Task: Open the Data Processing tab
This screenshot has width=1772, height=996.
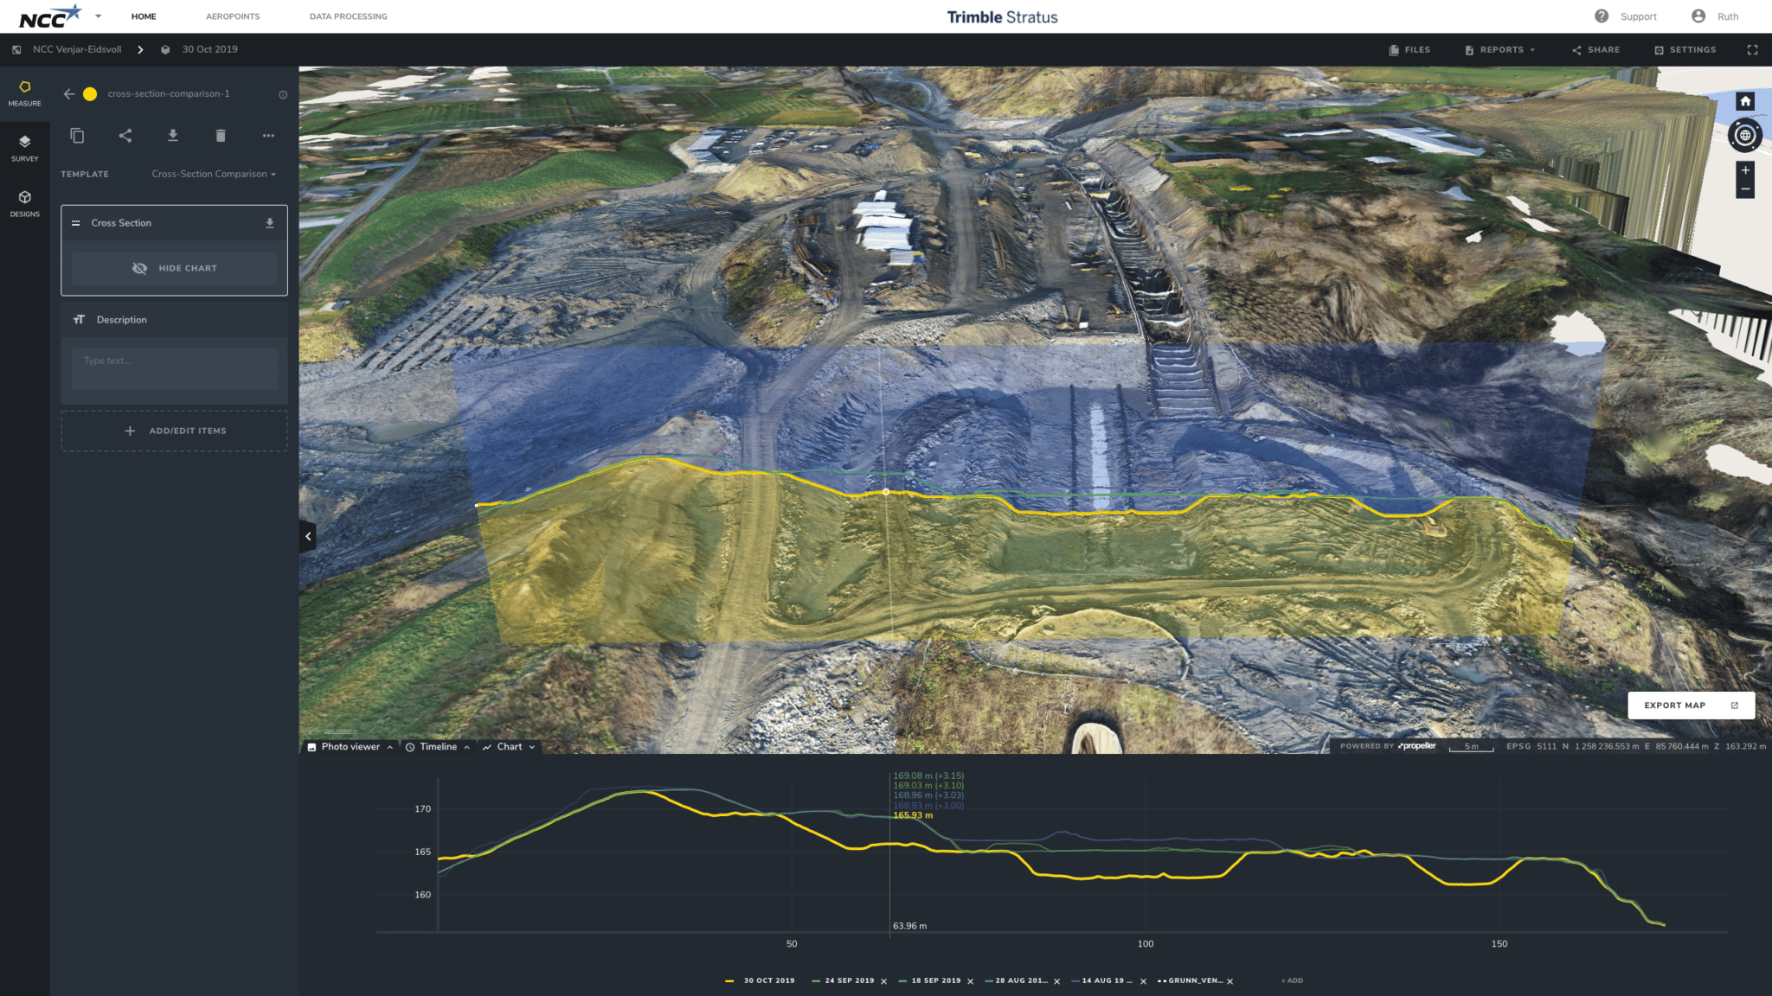Action: point(348,16)
